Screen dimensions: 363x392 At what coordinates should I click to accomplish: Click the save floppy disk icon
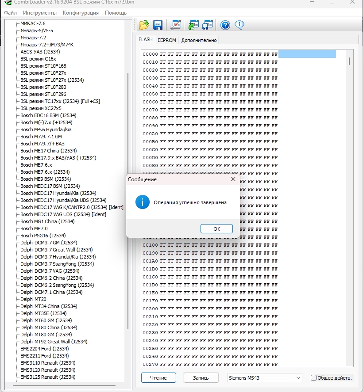158,25
